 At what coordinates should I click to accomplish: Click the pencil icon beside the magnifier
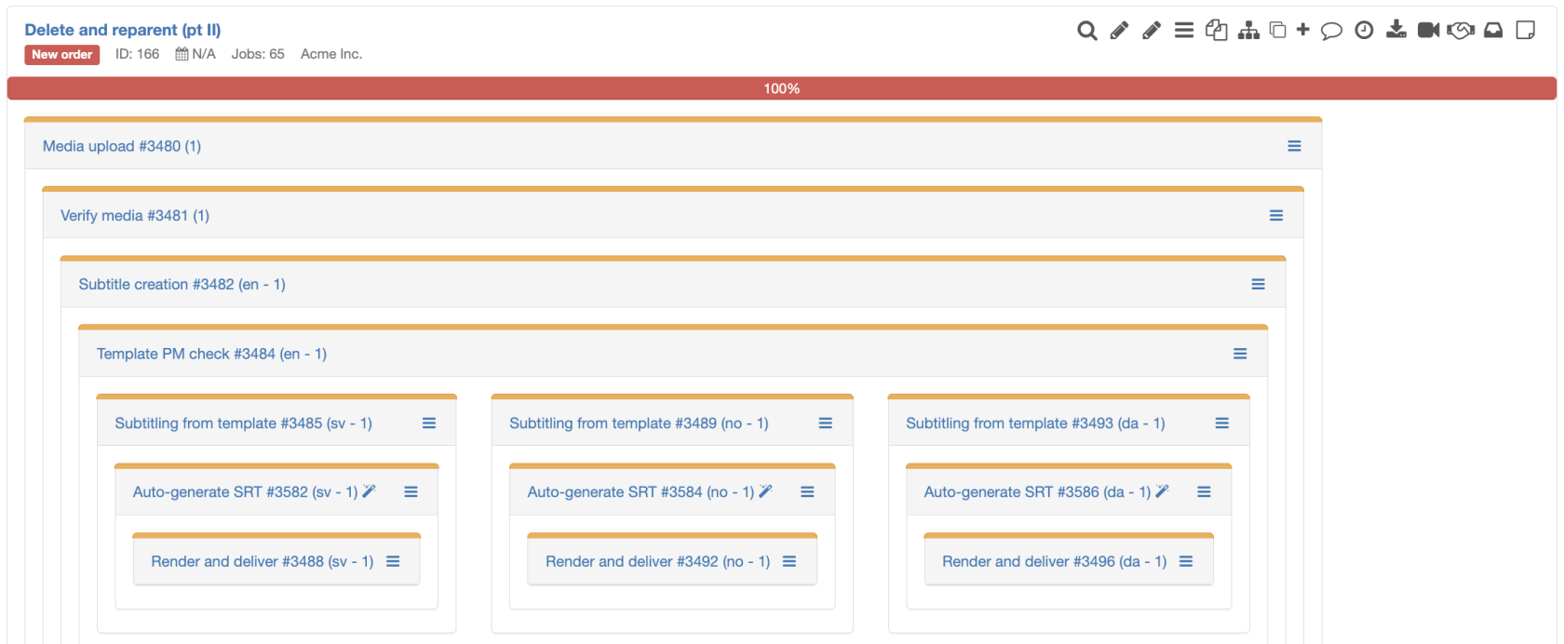tap(1119, 31)
